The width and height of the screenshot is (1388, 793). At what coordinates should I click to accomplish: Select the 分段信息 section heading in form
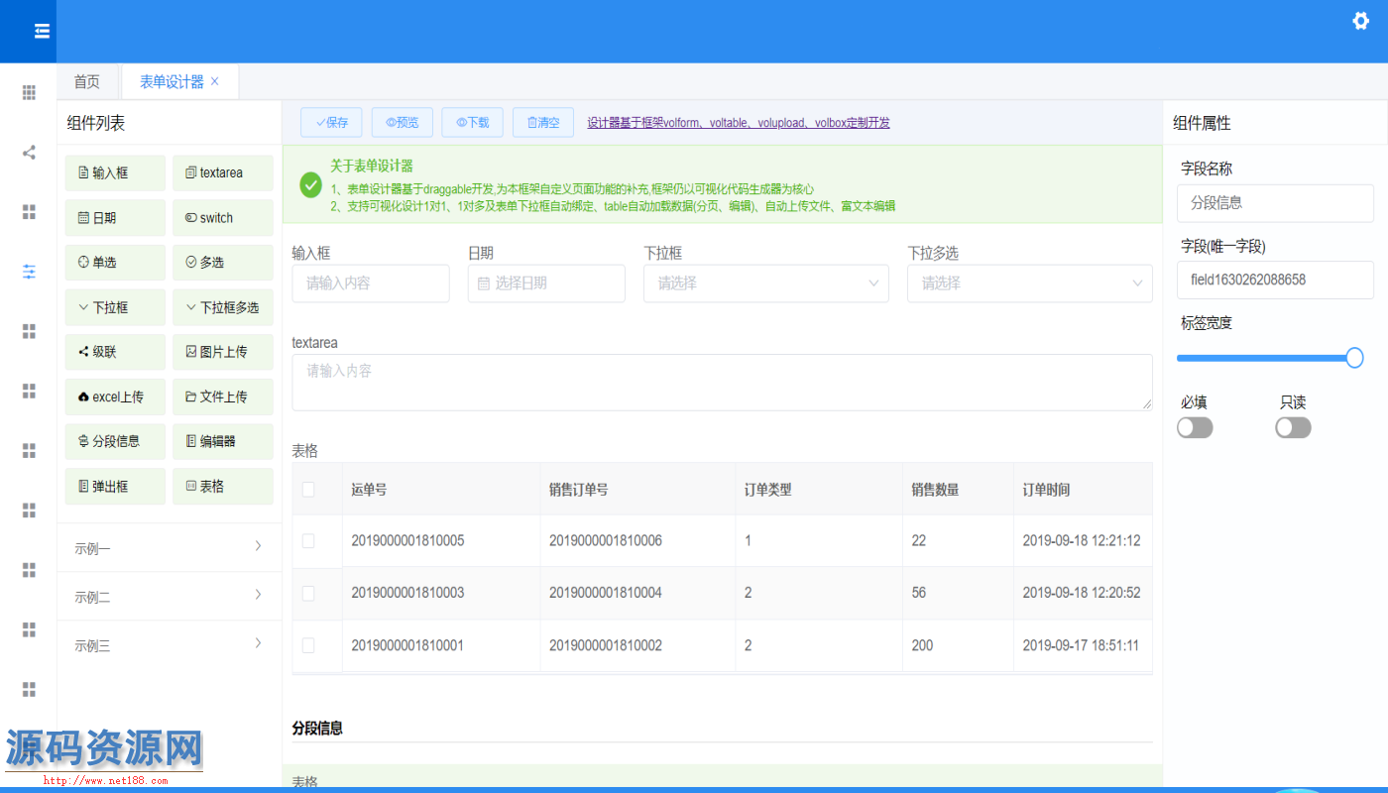pos(317,728)
